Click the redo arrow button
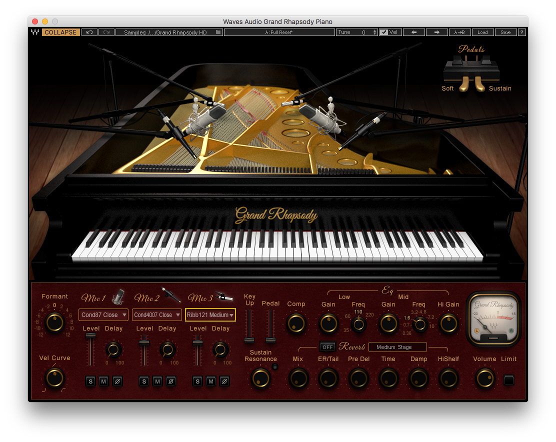The image size is (556, 442). pos(106,32)
